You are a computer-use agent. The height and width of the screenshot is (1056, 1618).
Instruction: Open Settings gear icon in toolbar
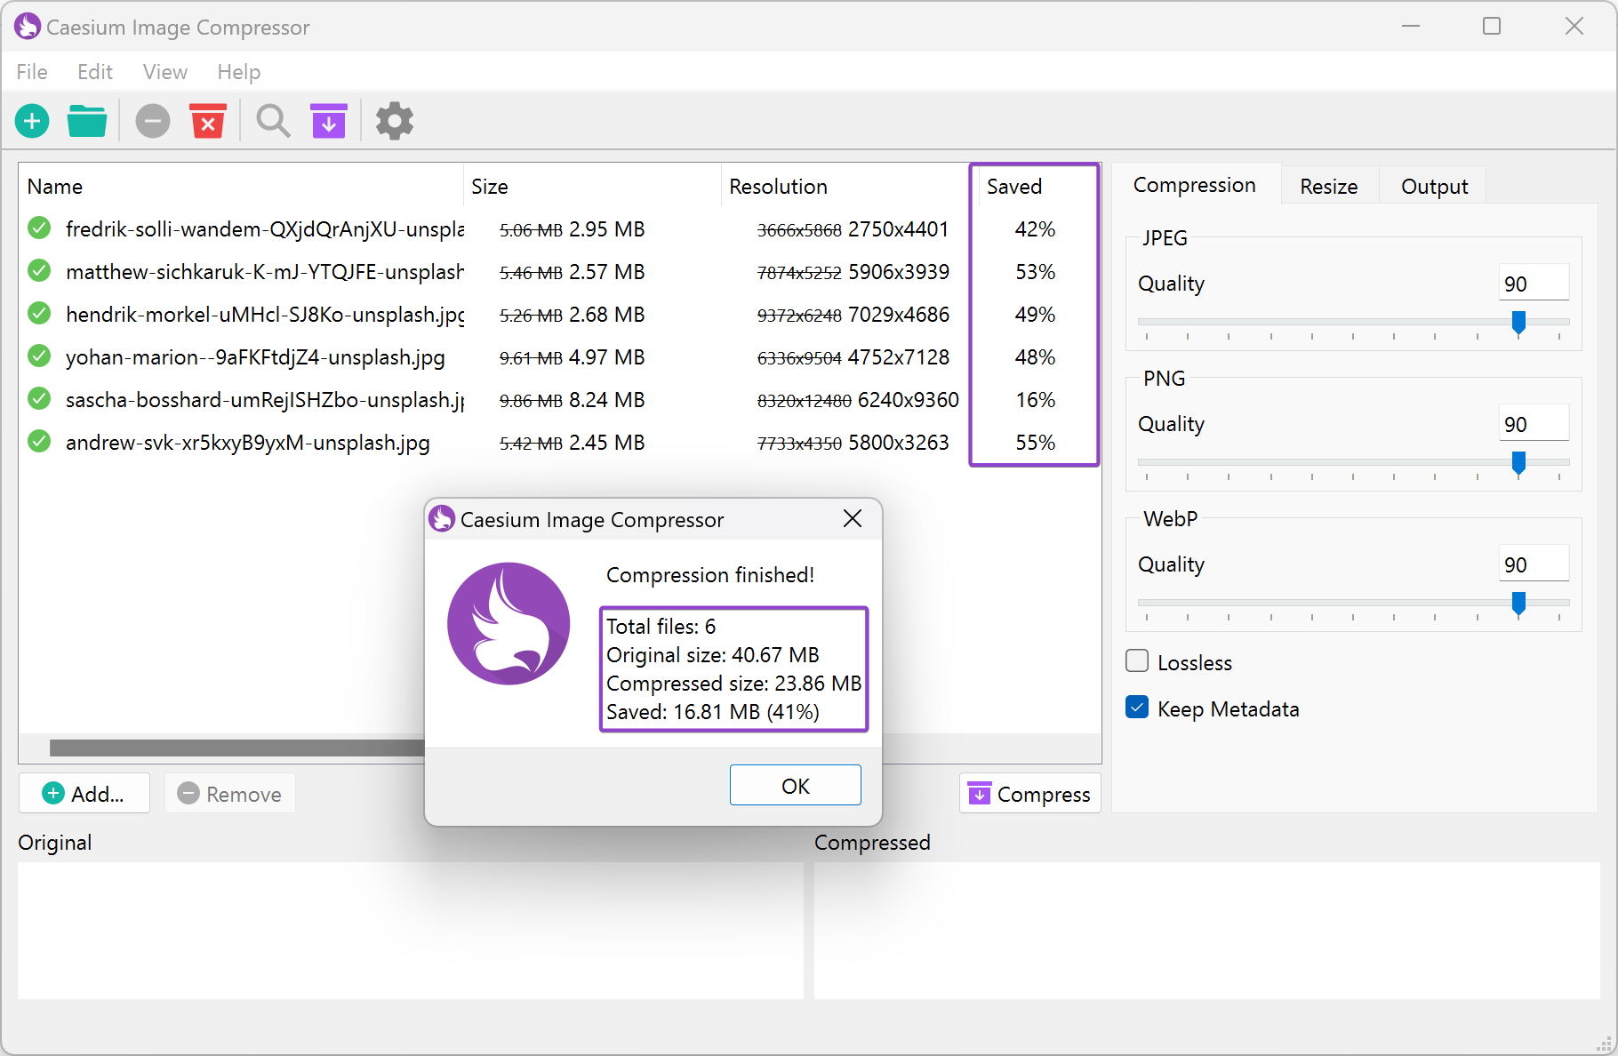coord(395,121)
